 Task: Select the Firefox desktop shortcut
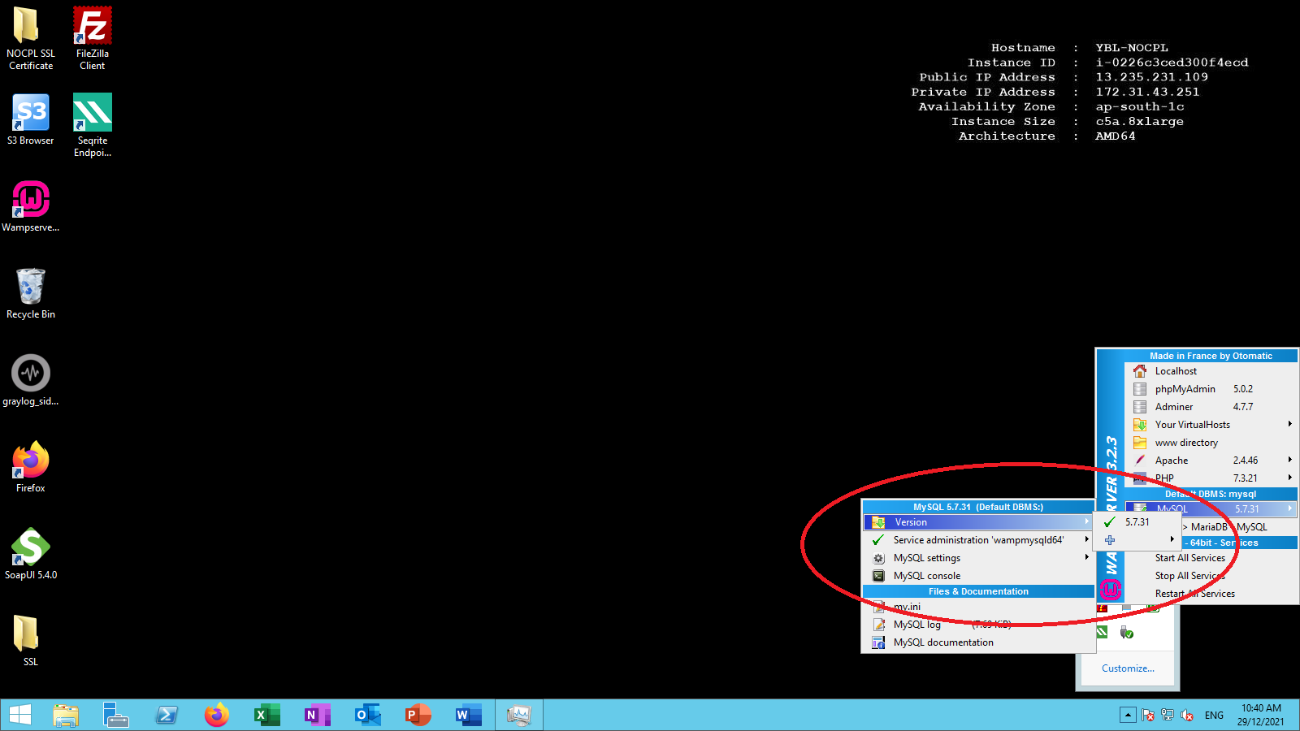coord(31,467)
